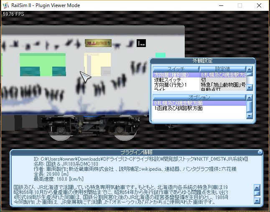Screen dimensions: 270x212
Task: Choose option 0:札幌及び網走駅方面 in オプション list
Action: [199, 103]
